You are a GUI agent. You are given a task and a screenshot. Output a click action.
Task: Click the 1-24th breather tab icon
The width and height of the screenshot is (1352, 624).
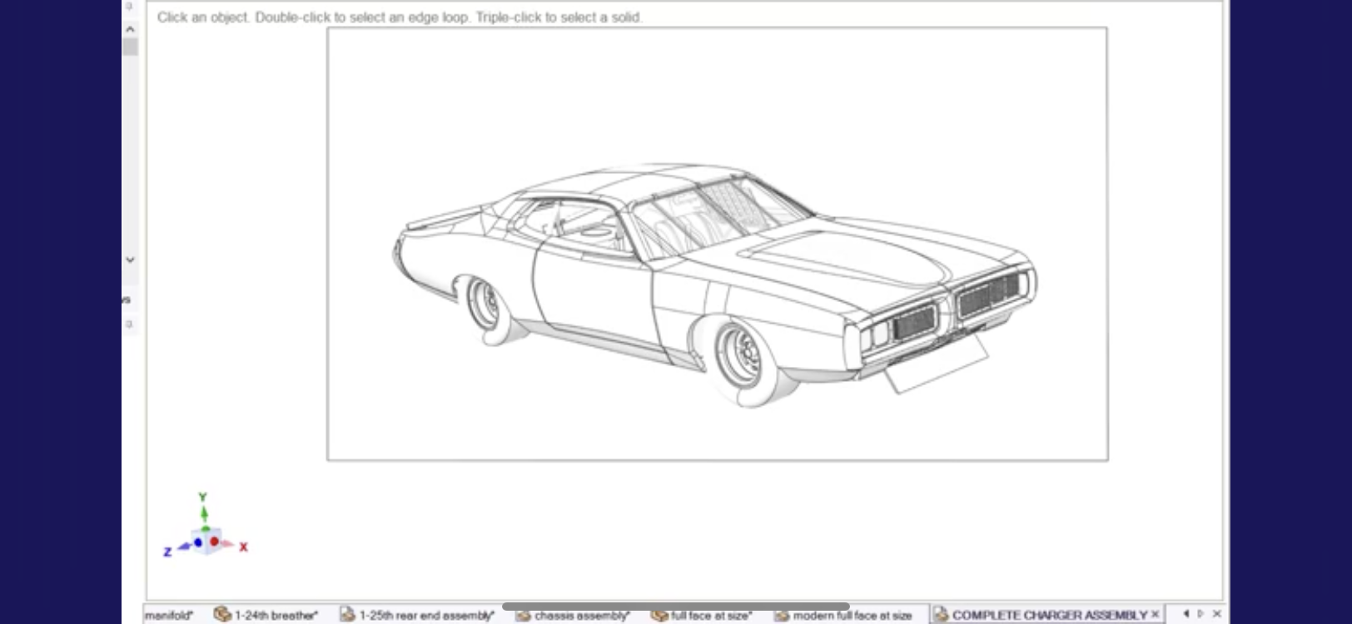(x=222, y=614)
